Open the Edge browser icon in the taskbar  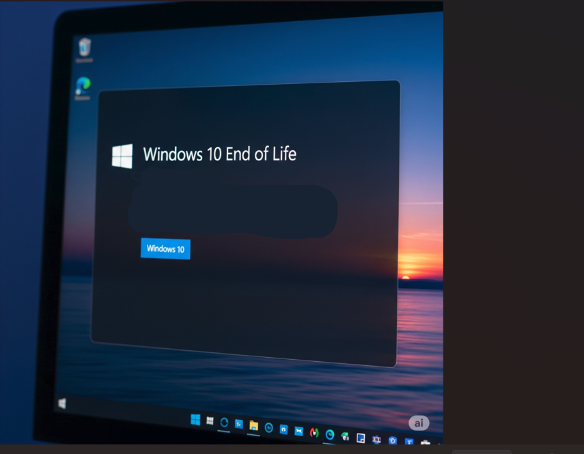tap(330, 434)
